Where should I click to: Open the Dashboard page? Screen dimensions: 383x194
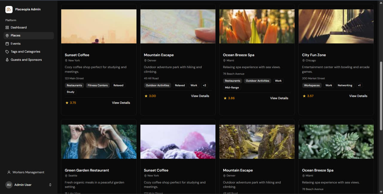[29, 28]
